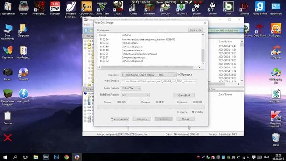Launch Kaspersky Internet Security from the desktop
The height and width of the screenshot is (161, 286).
(x=276, y=119)
